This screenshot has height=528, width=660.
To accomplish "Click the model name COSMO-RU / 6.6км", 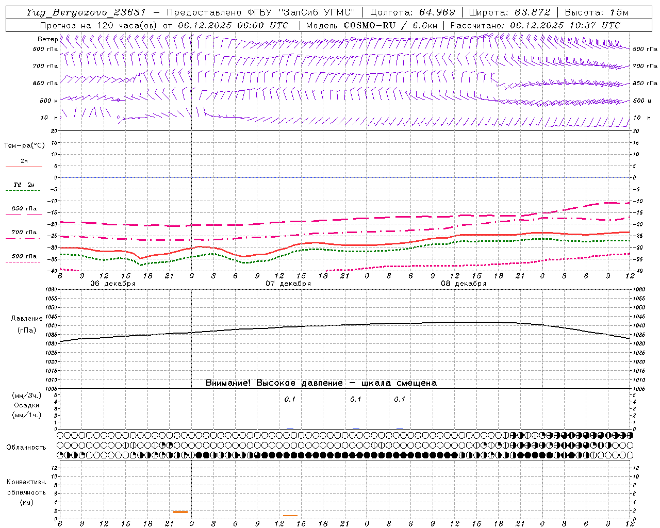I will click(x=390, y=25).
